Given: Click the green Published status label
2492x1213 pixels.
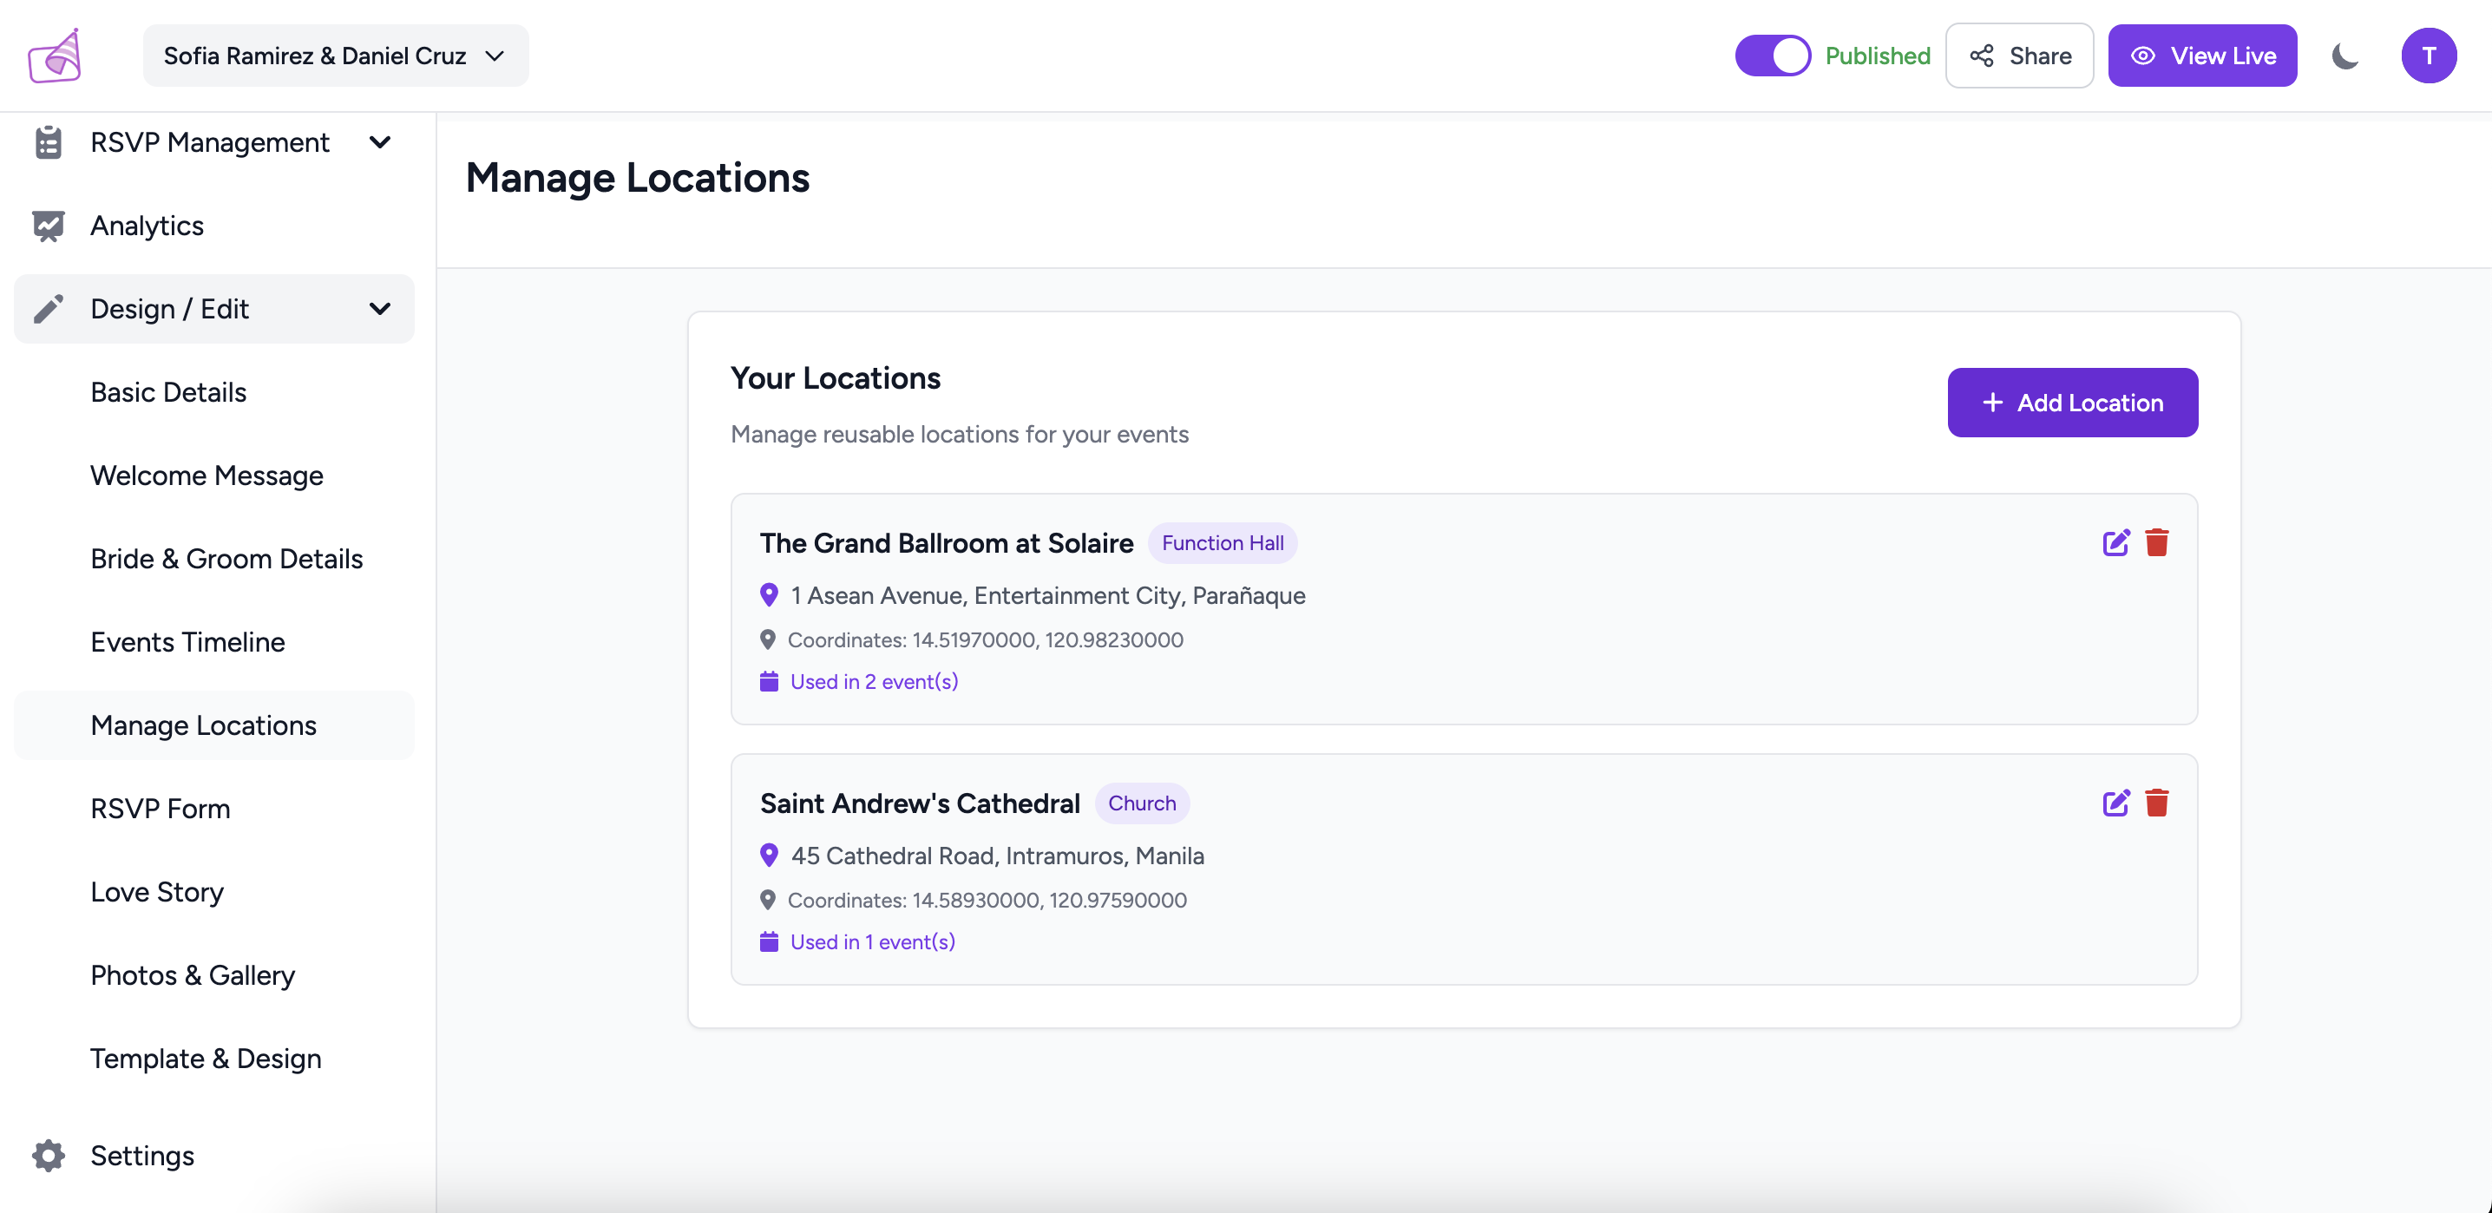Looking at the screenshot, I should (x=1877, y=56).
